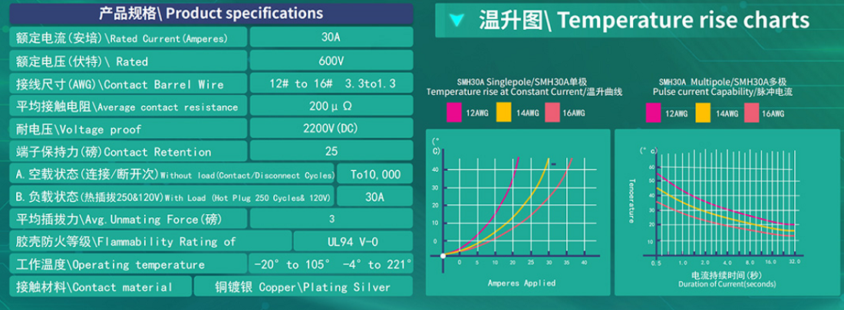Click the 30A Rated Current value cell
The height and width of the screenshot is (310, 844).
coord(331,37)
